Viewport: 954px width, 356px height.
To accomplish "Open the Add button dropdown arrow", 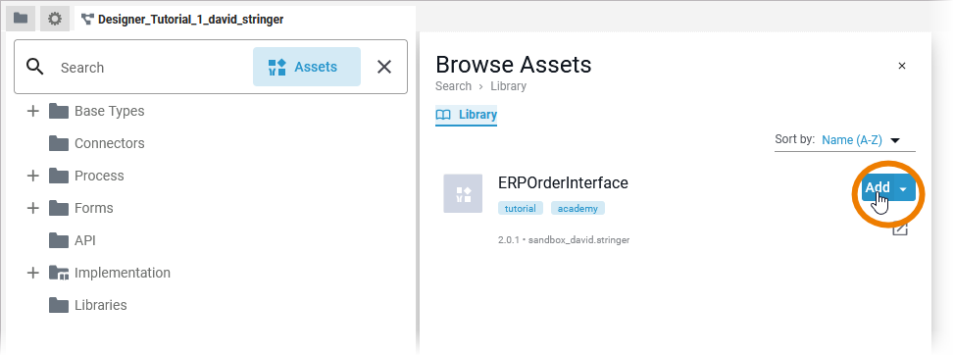I will pos(903,189).
